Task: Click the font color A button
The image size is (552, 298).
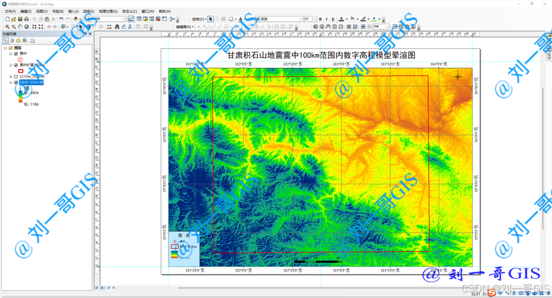Action: click(x=341, y=19)
